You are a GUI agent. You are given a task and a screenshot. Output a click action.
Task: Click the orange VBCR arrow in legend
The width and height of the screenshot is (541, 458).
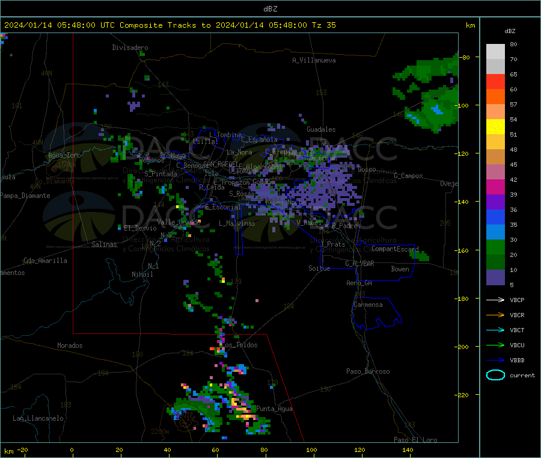(x=495, y=315)
